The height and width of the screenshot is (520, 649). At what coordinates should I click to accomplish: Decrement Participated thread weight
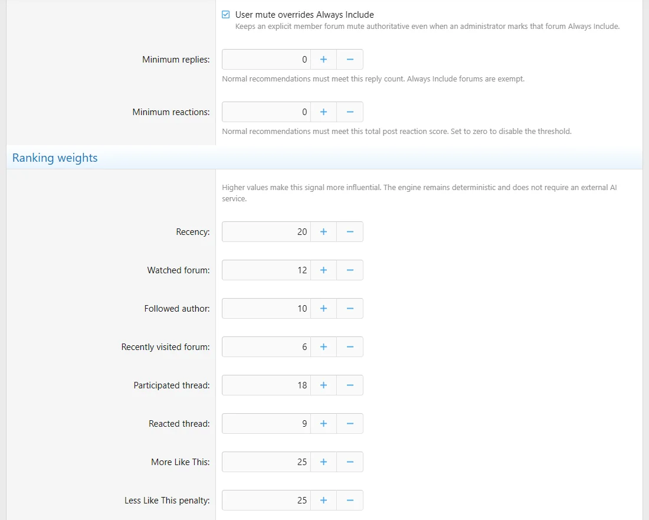click(350, 385)
